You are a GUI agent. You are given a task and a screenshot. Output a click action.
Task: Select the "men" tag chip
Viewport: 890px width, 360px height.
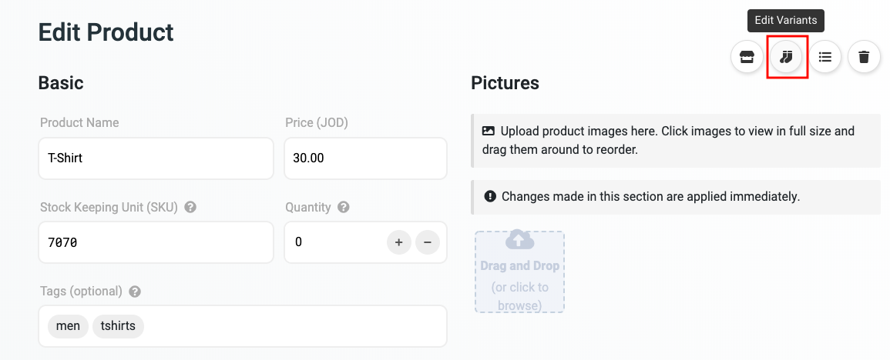click(68, 326)
